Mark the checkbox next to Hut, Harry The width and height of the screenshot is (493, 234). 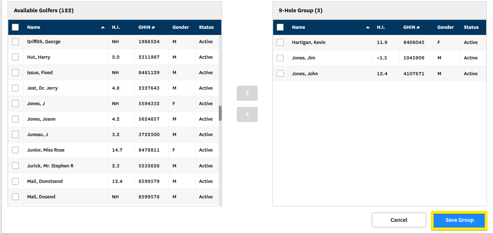(15, 57)
